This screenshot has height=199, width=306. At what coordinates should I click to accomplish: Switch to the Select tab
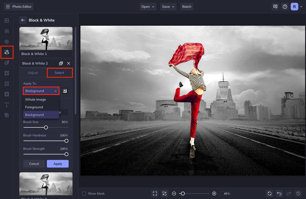coord(59,73)
